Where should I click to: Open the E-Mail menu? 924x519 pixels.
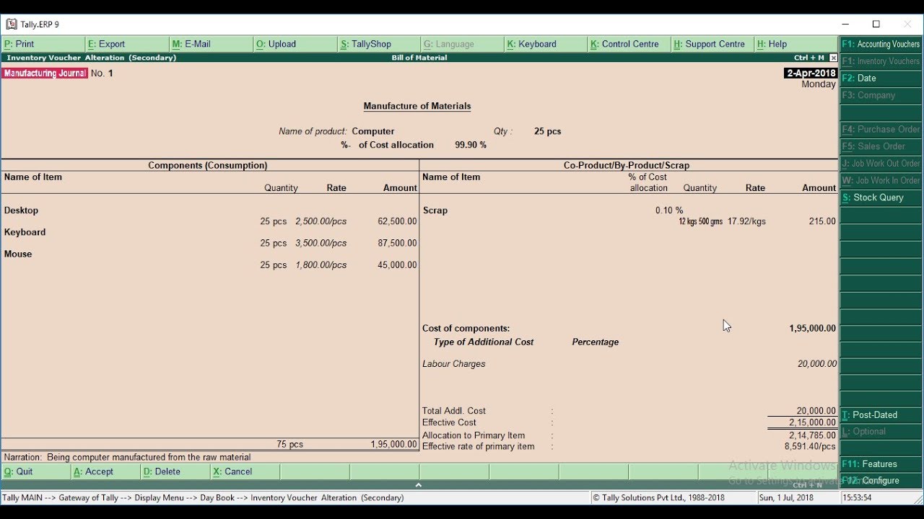[x=211, y=44]
